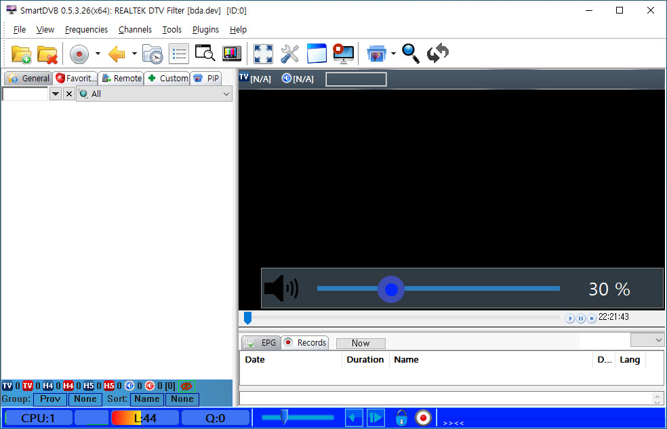This screenshot has width=667, height=429.
Task: Clear the channel filter with X button
Action: click(69, 94)
